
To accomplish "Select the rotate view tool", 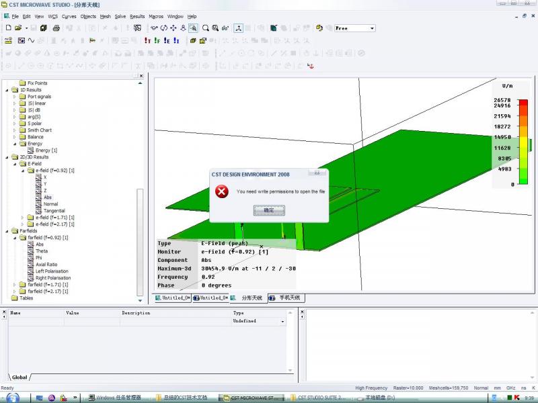I will coord(154,28).
